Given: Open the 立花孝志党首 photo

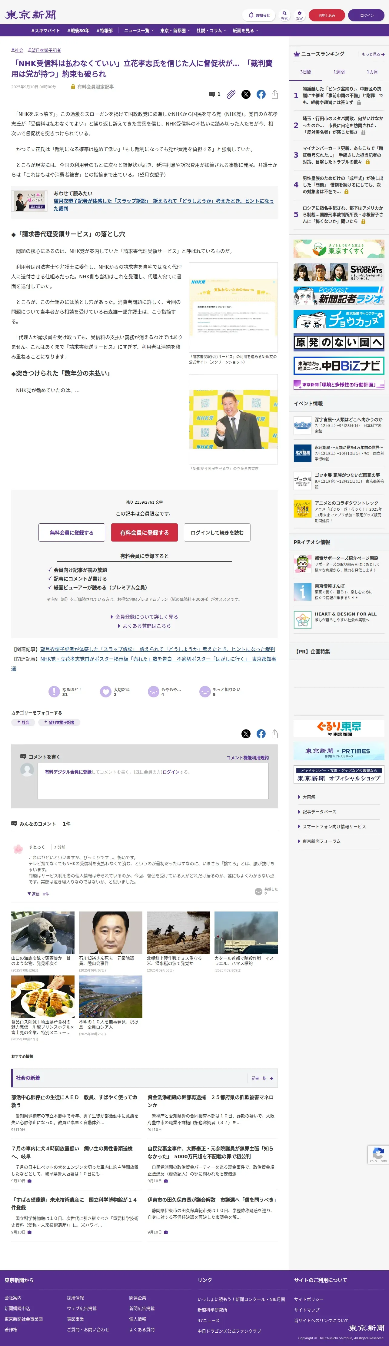Looking at the screenshot, I should coord(233,419).
